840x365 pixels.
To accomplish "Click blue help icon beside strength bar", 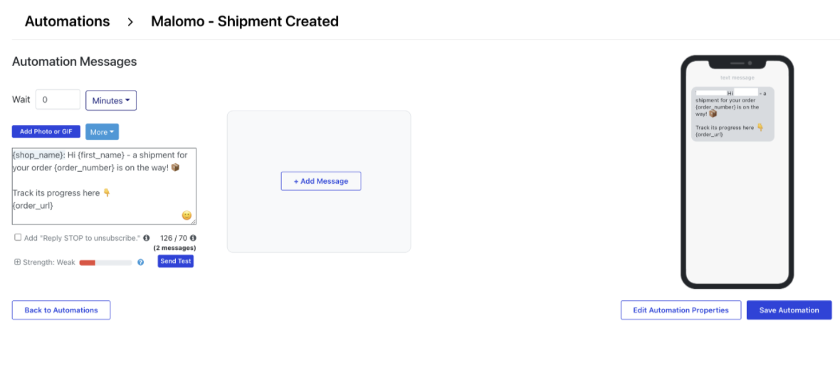I will tap(140, 262).
